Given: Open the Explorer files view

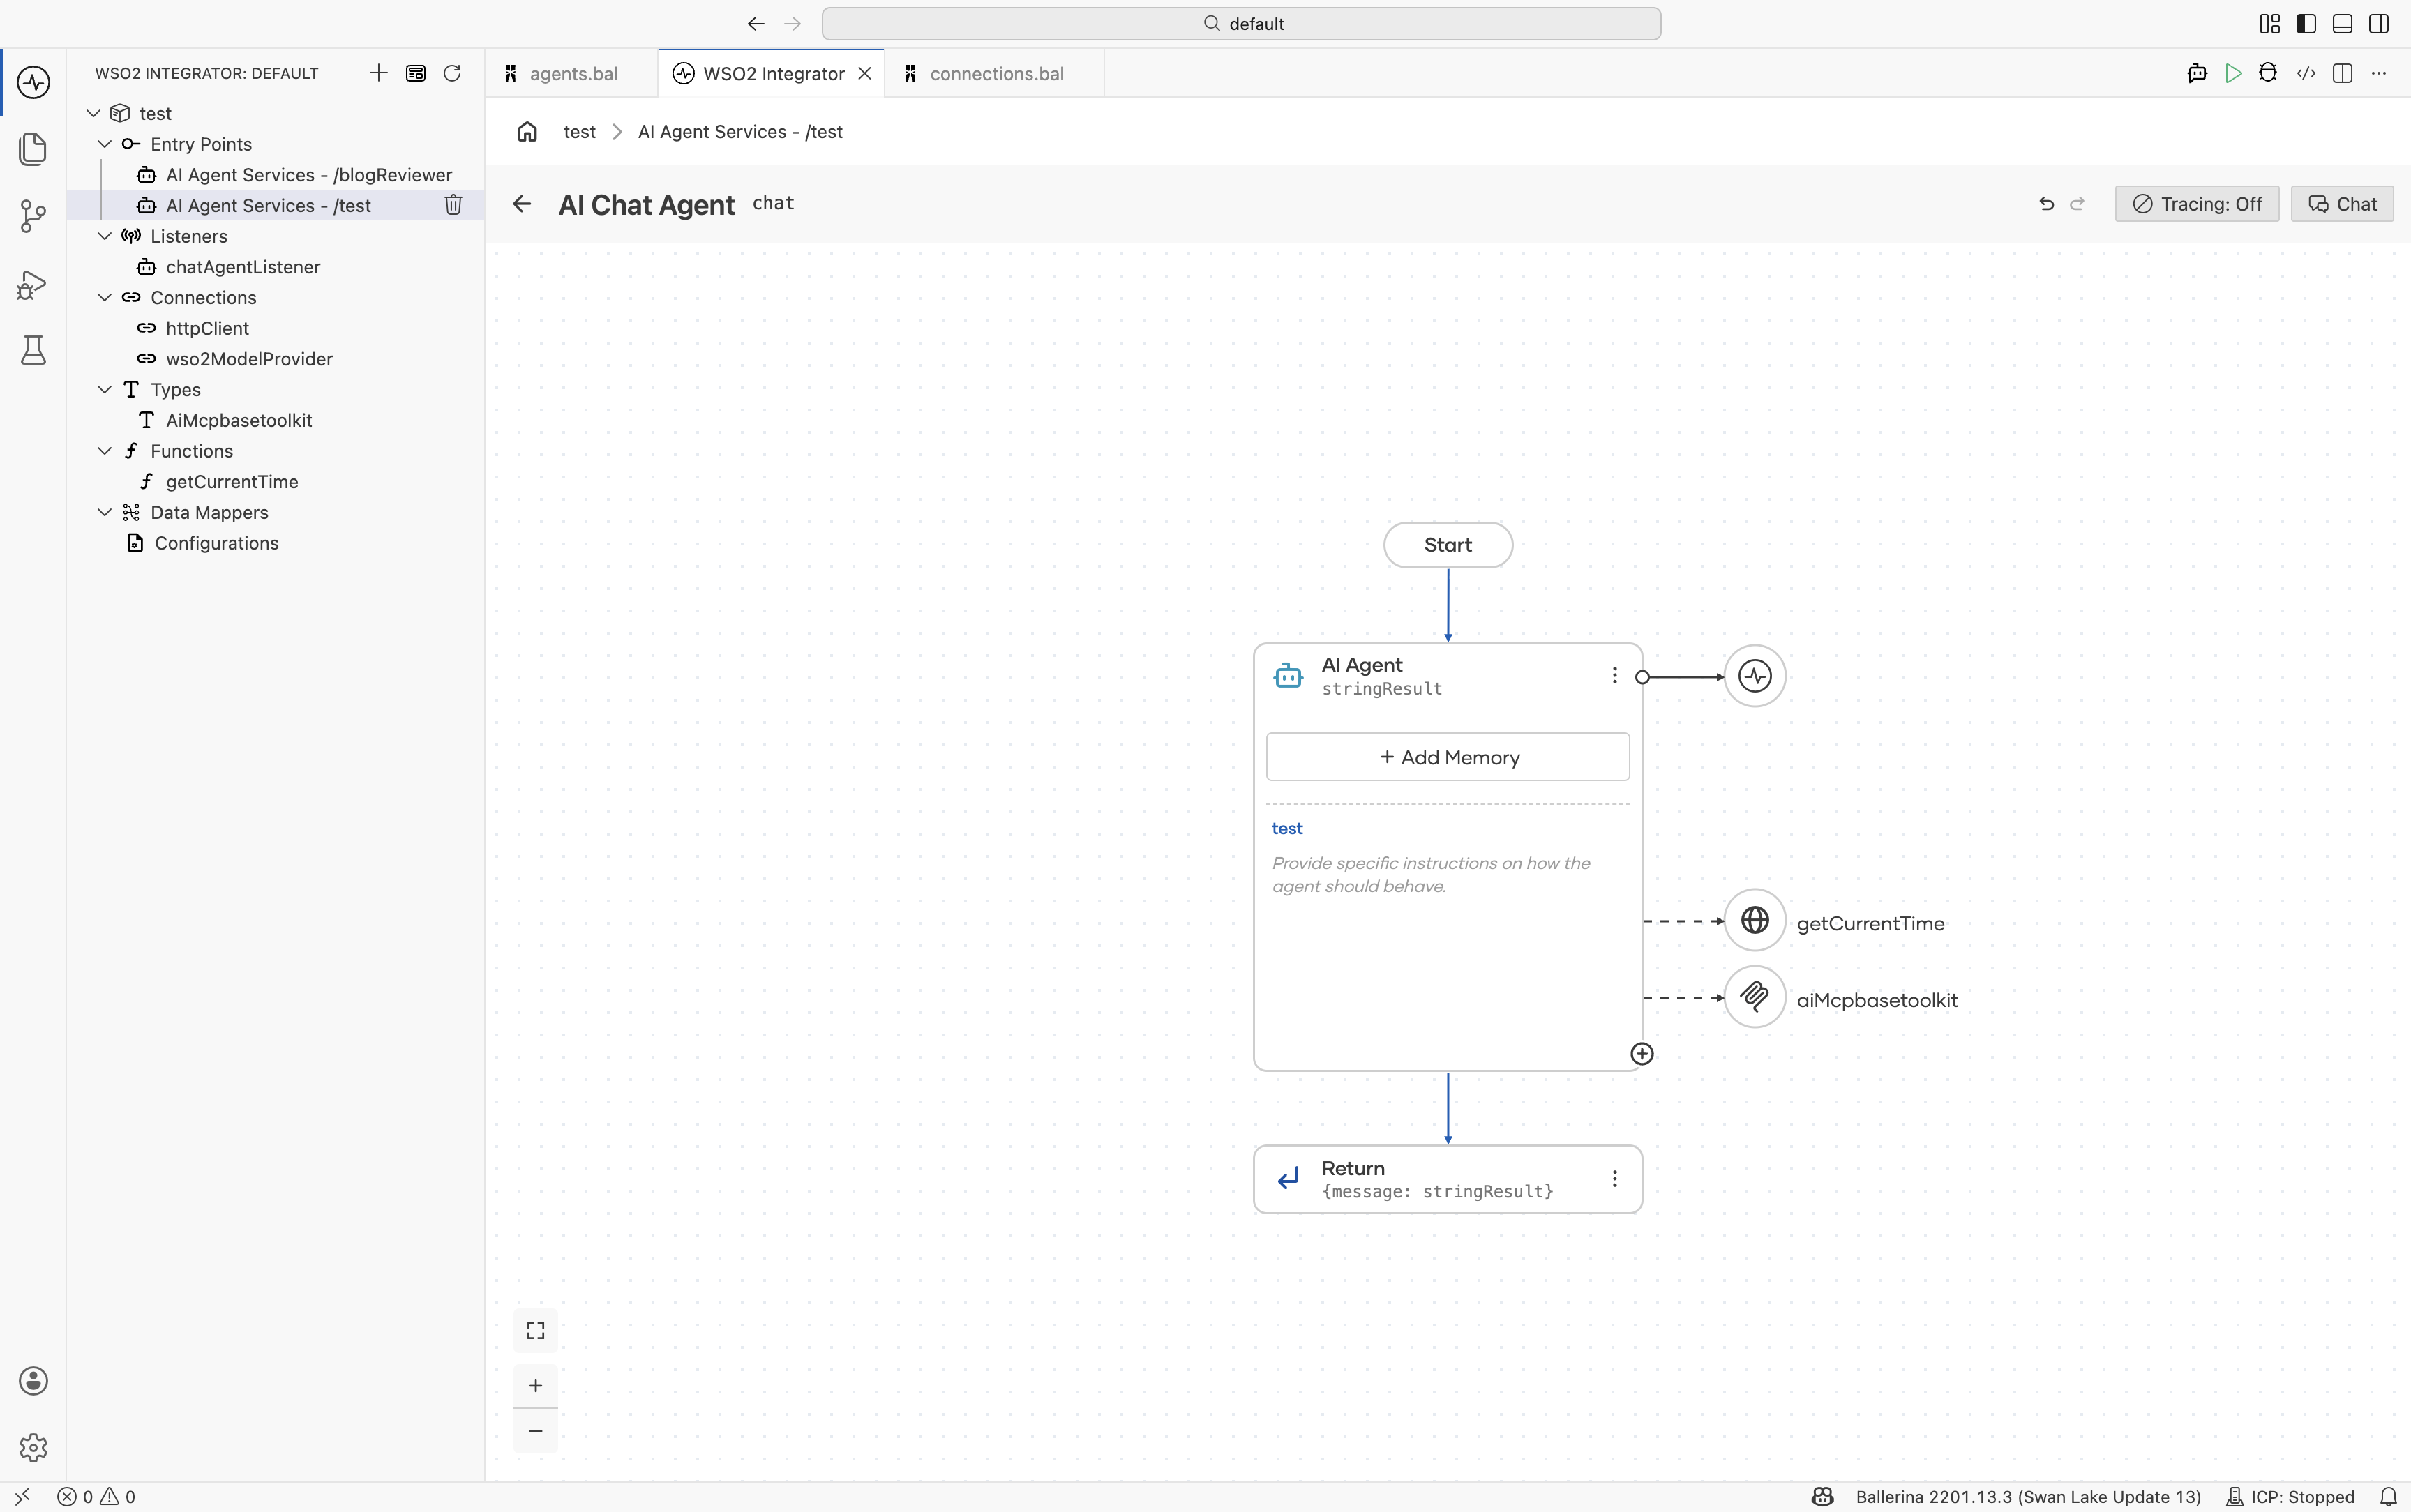Looking at the screenshot, I should pos(33,149).
